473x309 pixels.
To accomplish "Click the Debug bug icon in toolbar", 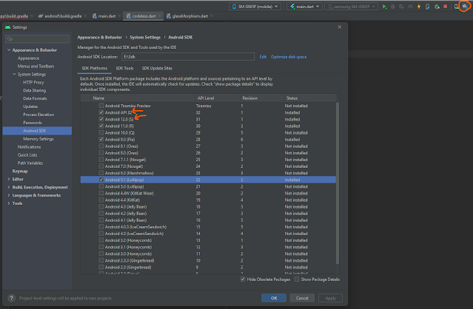I will (394, 6).
